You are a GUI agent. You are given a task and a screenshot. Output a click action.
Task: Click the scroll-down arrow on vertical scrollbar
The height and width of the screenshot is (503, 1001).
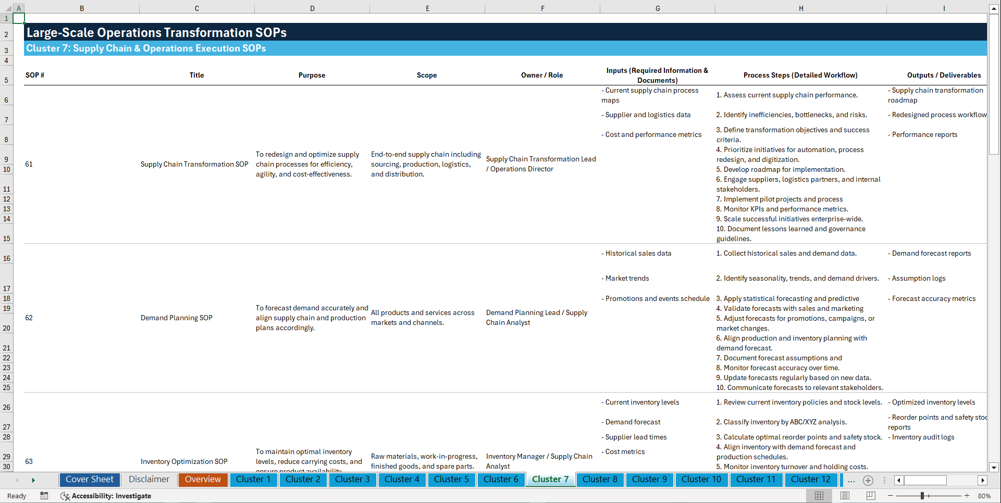pyautogui.click(x=994, y=468)
